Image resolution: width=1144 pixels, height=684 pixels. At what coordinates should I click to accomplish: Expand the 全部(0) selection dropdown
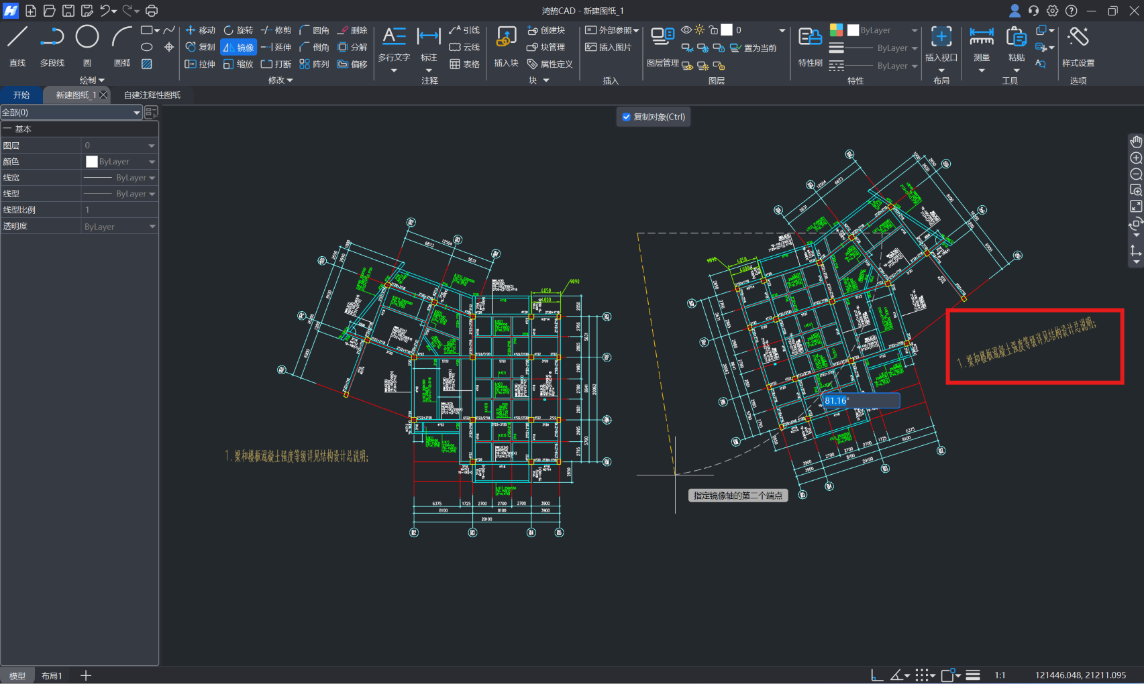[71, 113]
